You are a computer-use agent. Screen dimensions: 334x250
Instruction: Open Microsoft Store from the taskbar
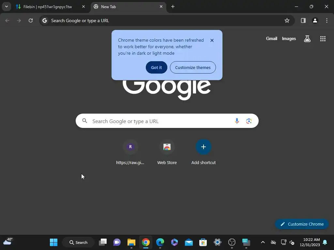(203, 242)
